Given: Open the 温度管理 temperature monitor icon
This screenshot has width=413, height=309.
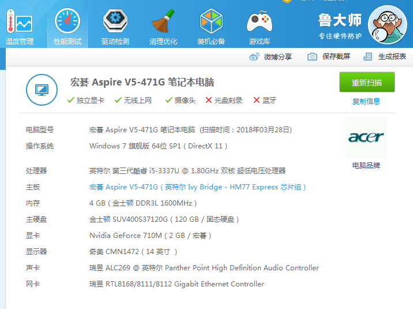Looking at the screenshot, I should coord(20,23).
